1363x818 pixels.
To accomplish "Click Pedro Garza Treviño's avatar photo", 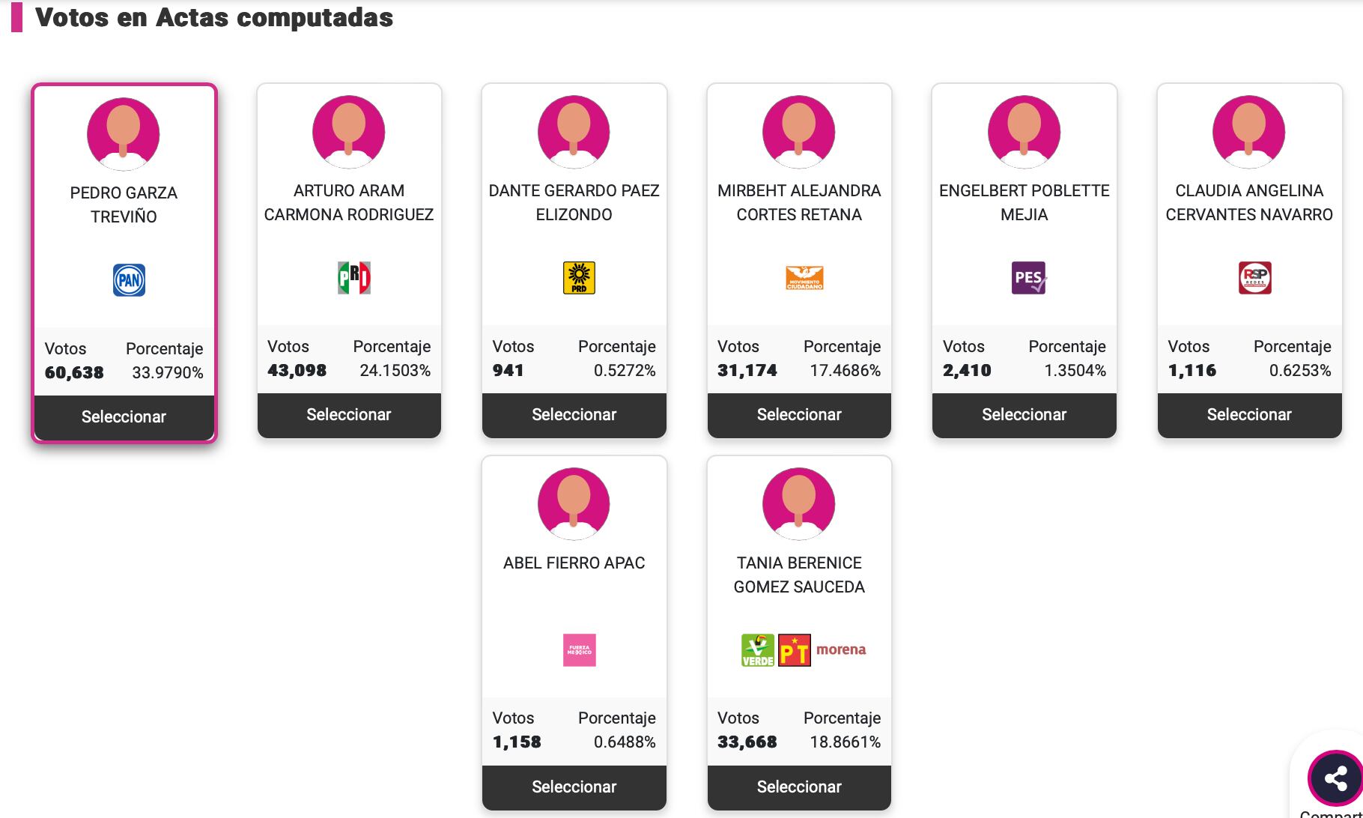I will (x=124, y=133).
